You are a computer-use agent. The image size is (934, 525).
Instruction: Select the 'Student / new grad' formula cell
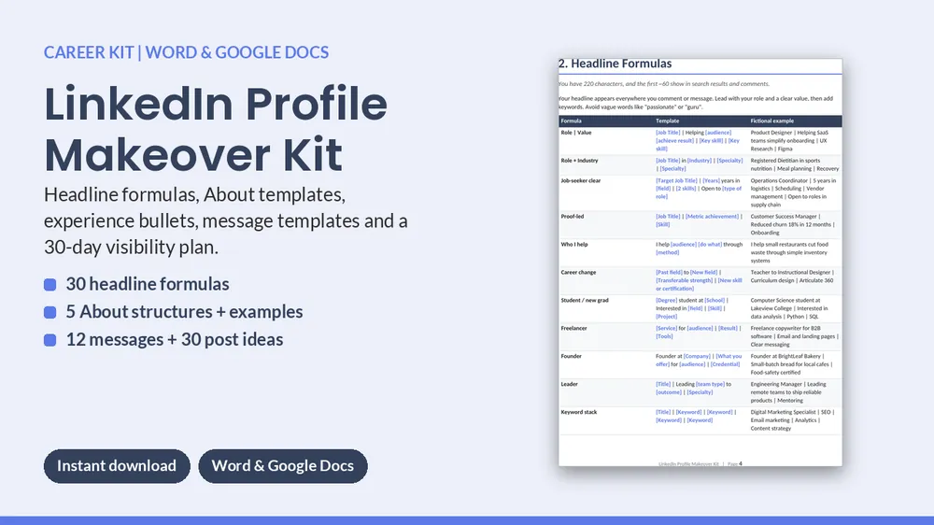pyautogui.click(x=585, y=301)
